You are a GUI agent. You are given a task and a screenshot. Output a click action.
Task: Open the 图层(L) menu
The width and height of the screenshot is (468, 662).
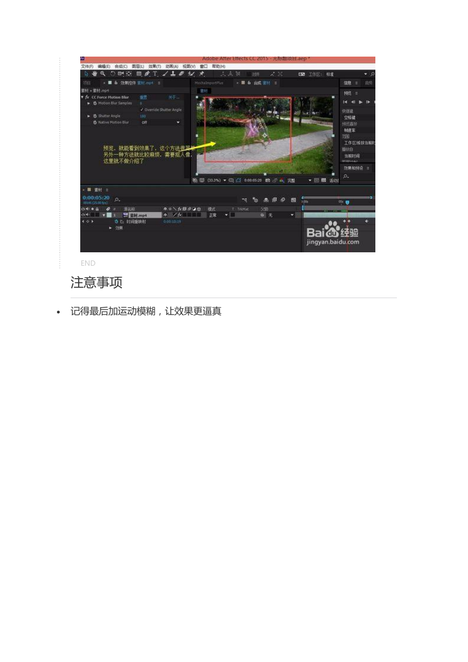(x=138, y=66)
